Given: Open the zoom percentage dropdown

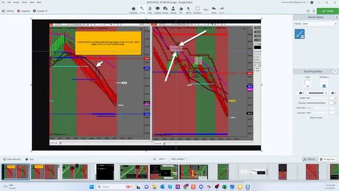Looking at the screenshot, I should [162, 159].
